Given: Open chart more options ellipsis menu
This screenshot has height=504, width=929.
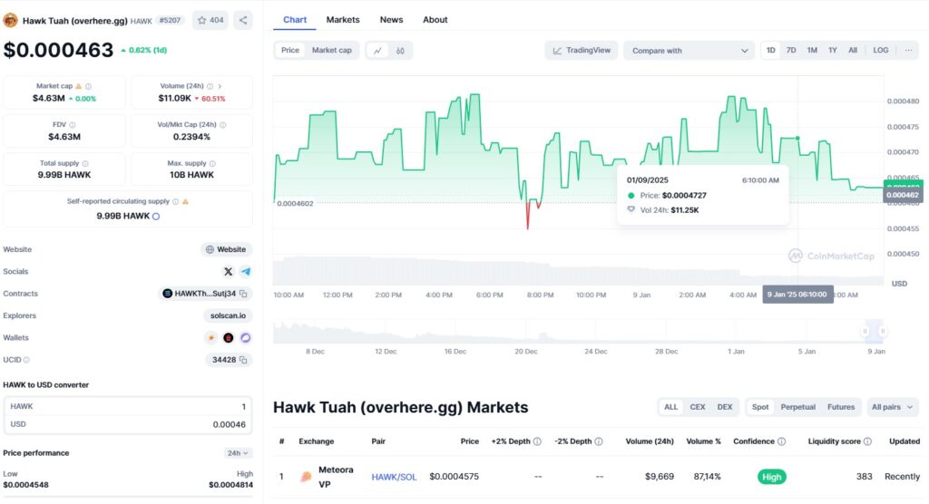Looking at the screenshot, I should coord(909,51).
